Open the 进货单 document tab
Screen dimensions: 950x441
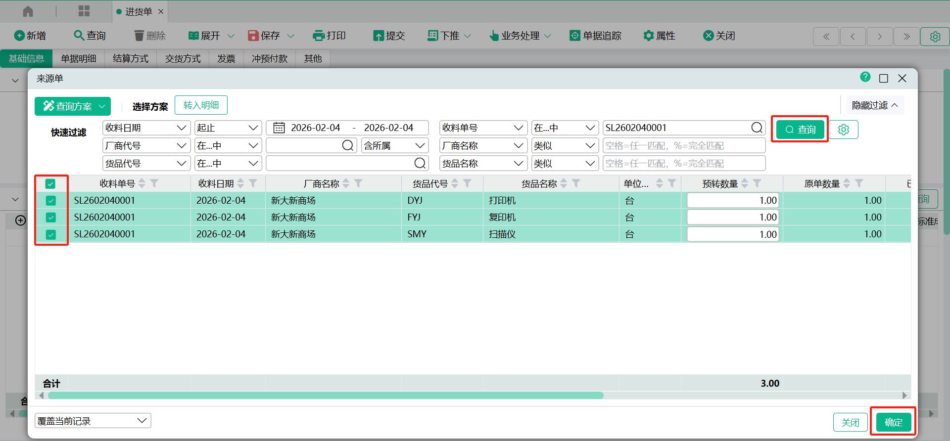pyautogui.click(x=138, y=11)
